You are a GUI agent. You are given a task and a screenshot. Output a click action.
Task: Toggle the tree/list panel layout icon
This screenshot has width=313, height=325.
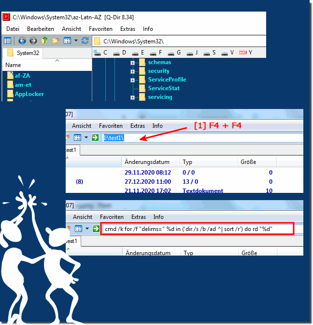tap(7, 41)
